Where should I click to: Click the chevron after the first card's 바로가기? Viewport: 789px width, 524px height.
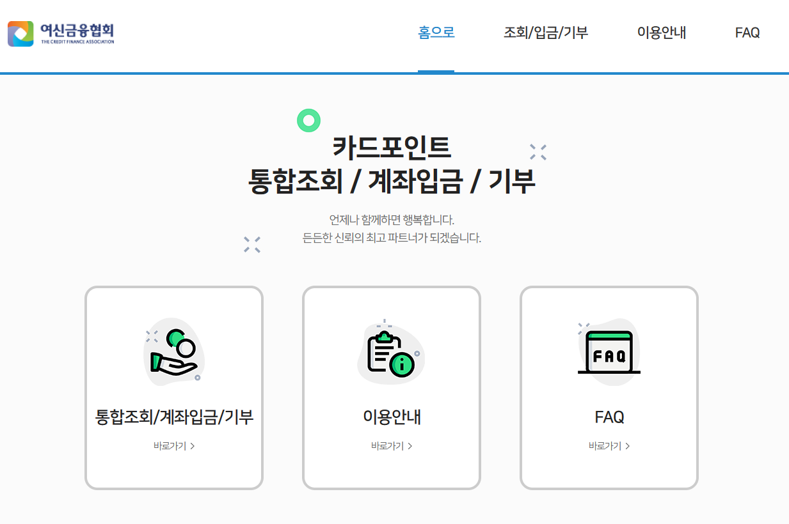point(193,445)
